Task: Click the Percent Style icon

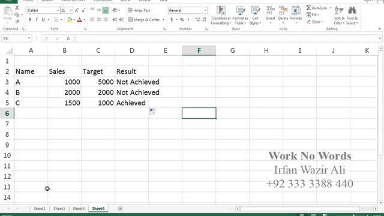Action: coord(182,20)
